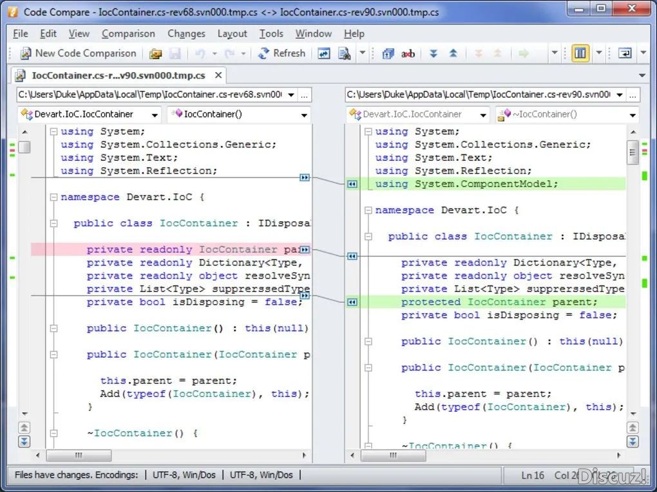Screen dimensions: 657x492
Task: Jump to previous difference in right pane corner
Action: pos(633,428)
